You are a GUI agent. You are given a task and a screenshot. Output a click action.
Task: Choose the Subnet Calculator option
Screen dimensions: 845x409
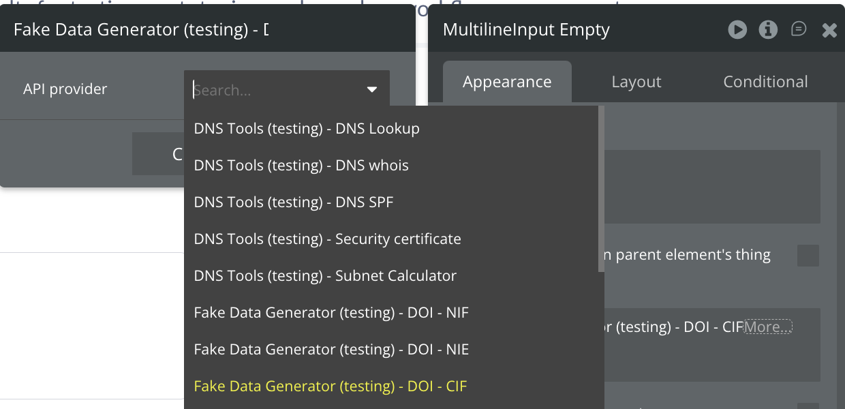point(325,276)
